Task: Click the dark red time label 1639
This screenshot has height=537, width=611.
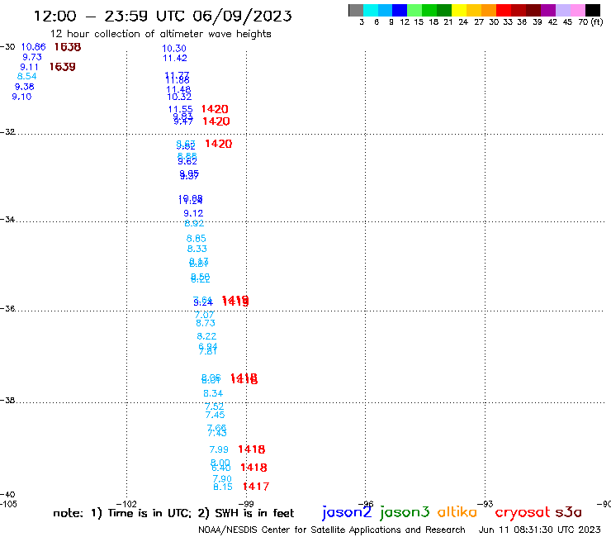Action: 63,67
